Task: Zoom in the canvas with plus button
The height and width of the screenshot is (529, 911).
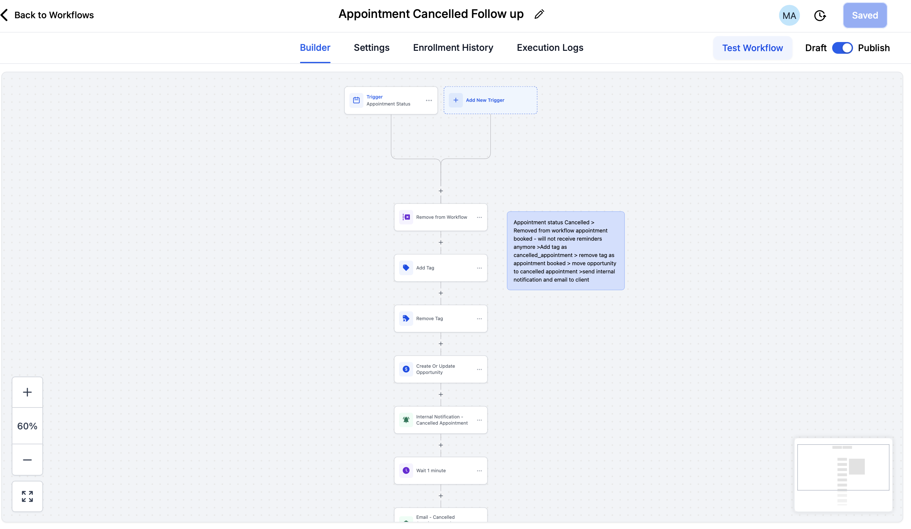Action: tap(27, 393)
